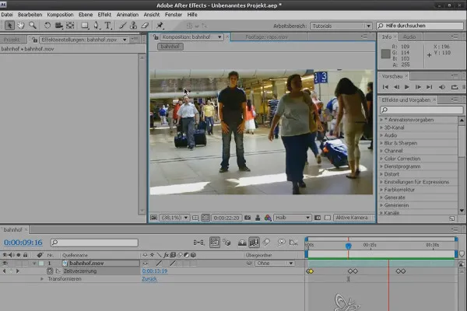The width and height of the screenshot is (467, 311).
Task: Select the Unified Camera tool
Action: click(x=58, y=26)
